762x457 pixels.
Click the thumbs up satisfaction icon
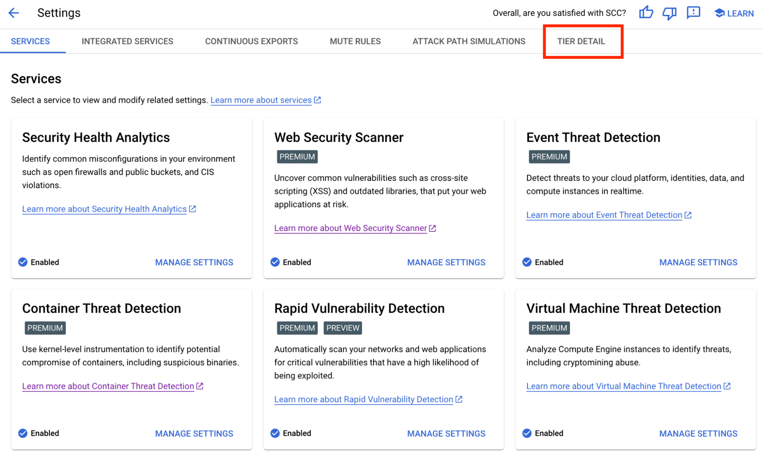tap(646, 13)
